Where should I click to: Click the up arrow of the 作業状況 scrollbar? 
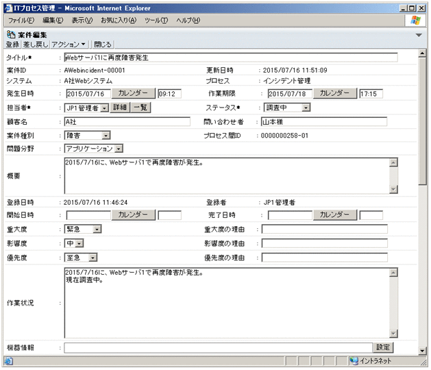[x=393, y=273]
